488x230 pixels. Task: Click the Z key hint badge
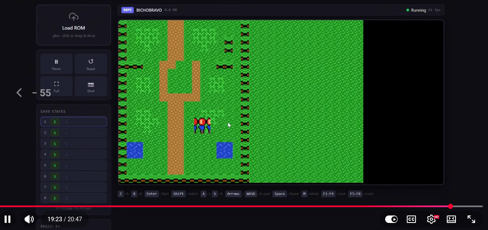pos(120,194)
